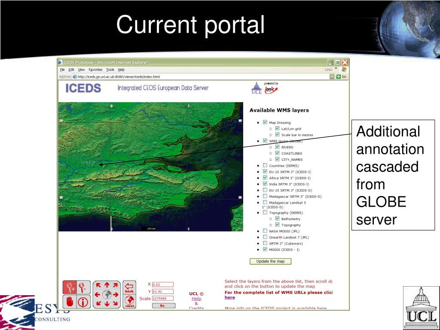Toggle Topography sublayer under Bathymetry
The height and width of the screenshot is (330, 440).
(277, 225)
